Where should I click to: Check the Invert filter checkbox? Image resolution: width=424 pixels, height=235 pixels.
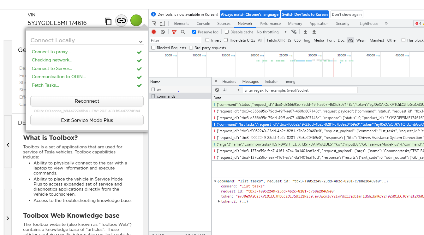pos(207,40)
